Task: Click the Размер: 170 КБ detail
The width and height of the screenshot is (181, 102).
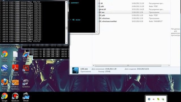Action: 104,72
